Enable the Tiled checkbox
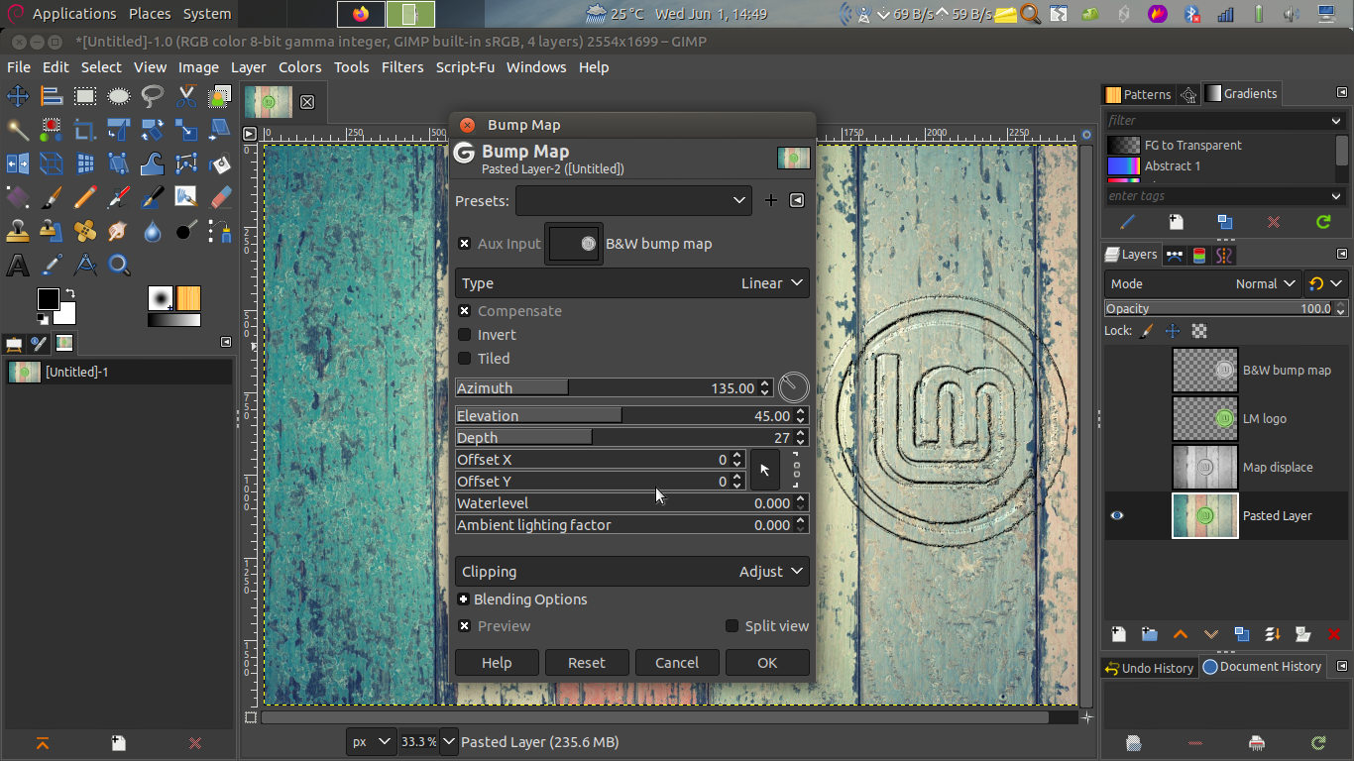The width and height of the screenshot is (1354, 761). (x=464, y=359)
